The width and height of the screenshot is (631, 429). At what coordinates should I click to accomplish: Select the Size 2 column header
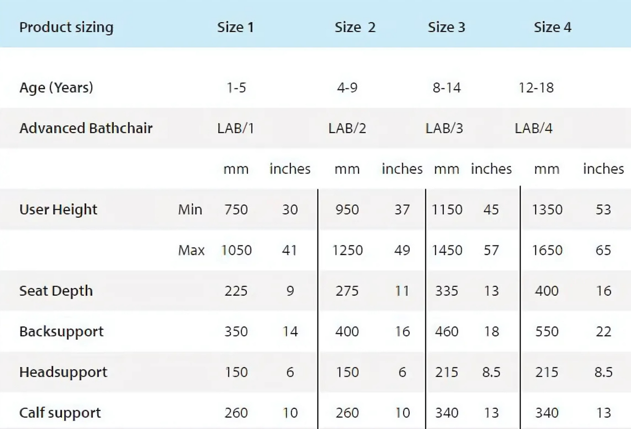[x=355, y=27]
